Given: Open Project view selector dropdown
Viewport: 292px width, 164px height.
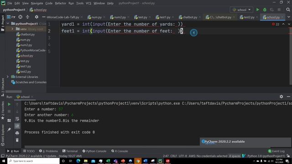Looking at the screenshot, I should click(x=11, y=17).
